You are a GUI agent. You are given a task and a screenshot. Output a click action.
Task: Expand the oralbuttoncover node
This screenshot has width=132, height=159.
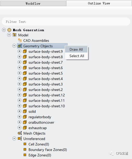click(x=19, y=122)
